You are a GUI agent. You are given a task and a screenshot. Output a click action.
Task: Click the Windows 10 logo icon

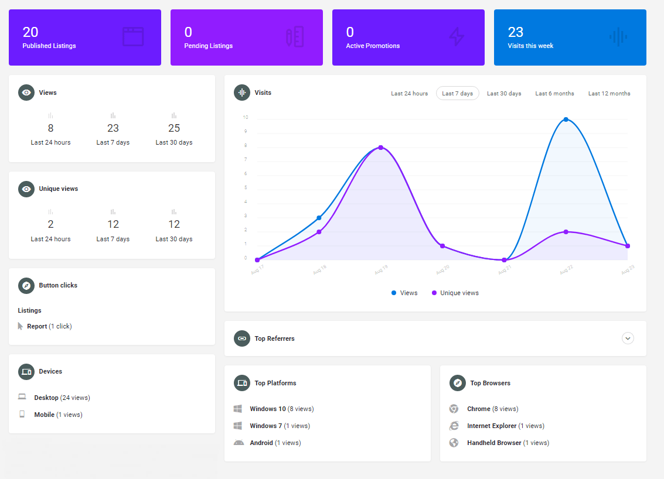pyautogui.click(x=238, y=409)
